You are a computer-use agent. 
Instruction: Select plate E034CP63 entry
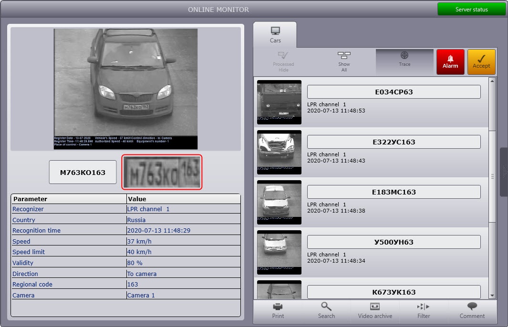[394, 92]
